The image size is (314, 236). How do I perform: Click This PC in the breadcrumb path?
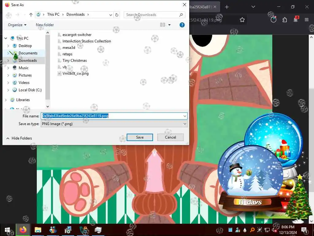point(53,14)
